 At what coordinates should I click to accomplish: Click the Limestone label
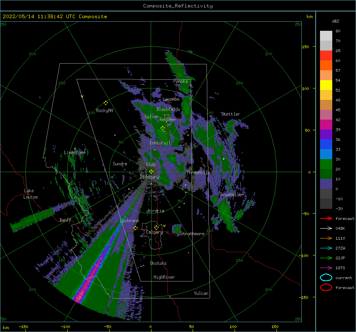pos(75,152)
